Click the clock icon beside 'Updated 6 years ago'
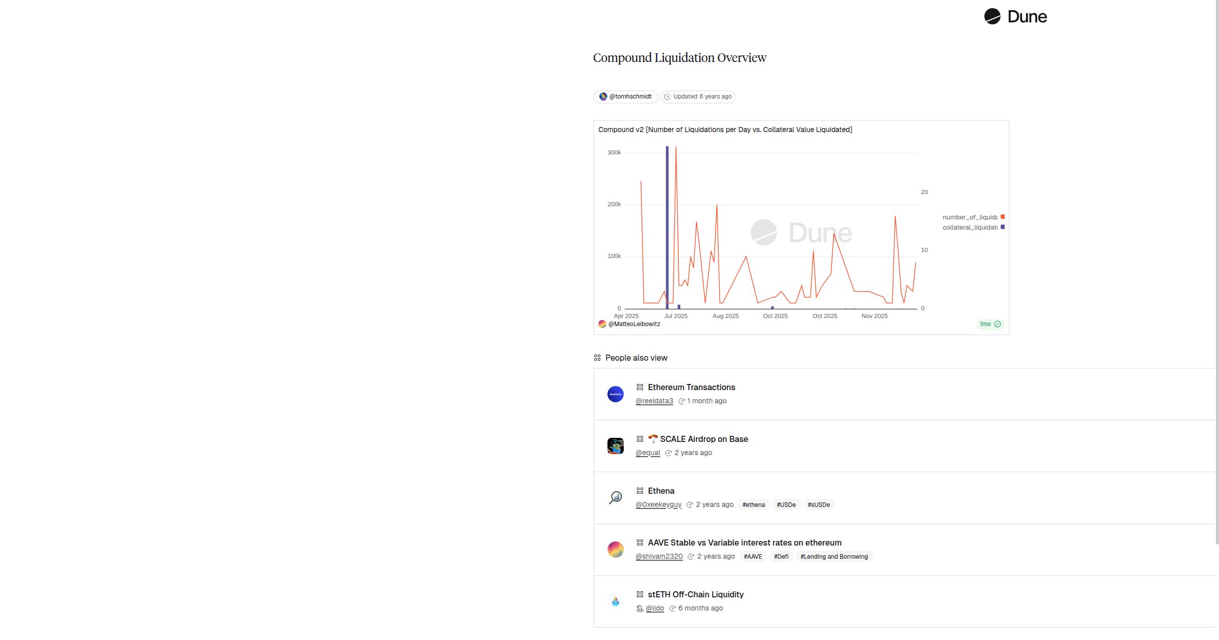The height and width of the screenshot is (640, 1219). tap(667, 97)
